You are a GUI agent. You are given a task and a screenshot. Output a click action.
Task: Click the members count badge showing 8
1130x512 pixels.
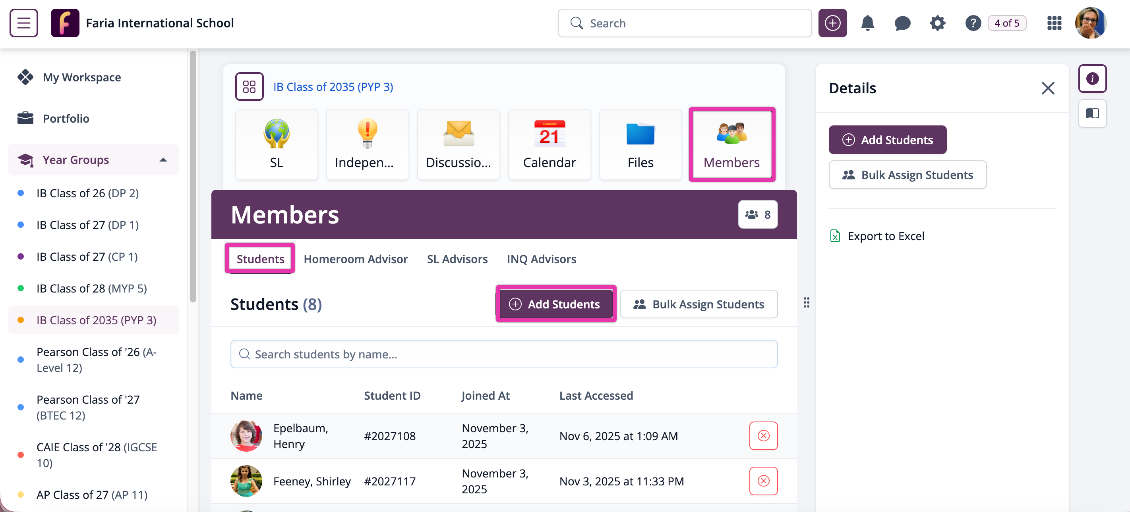tap(758, 214)
